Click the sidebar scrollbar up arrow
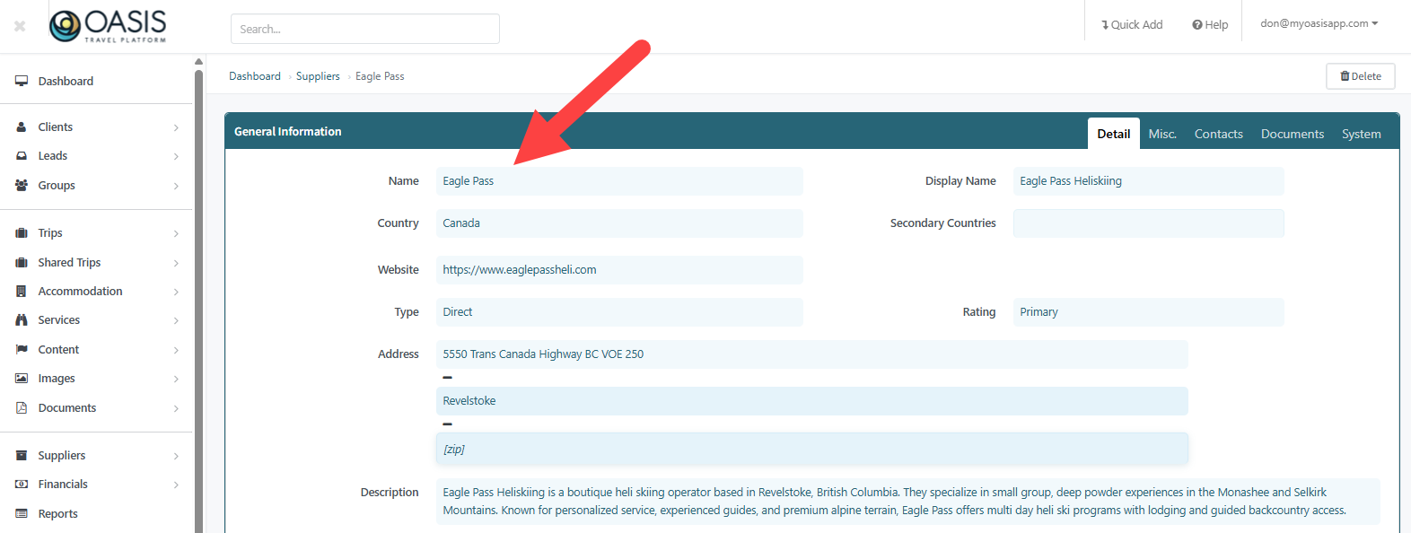 point(198,62)
